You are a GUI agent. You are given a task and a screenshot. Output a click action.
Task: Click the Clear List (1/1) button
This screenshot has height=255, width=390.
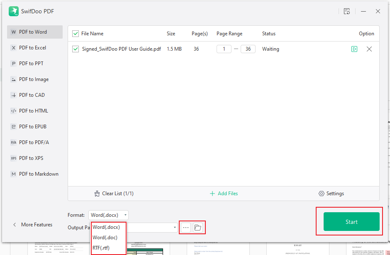[x=114, y=194]
